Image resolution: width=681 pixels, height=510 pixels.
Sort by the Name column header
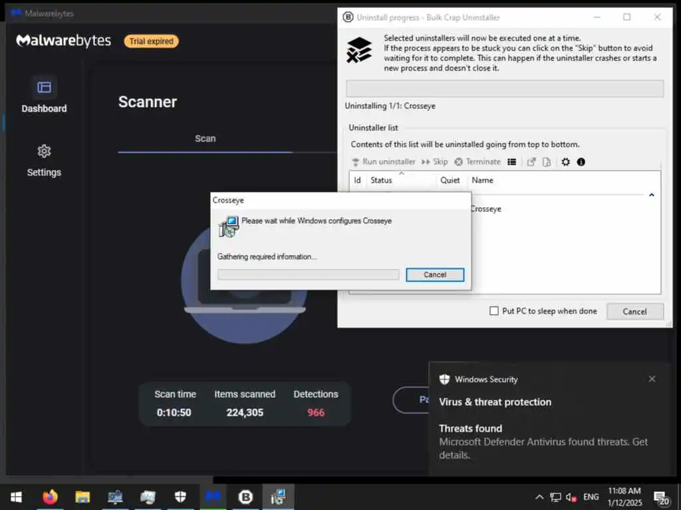[x=483, y=180]
